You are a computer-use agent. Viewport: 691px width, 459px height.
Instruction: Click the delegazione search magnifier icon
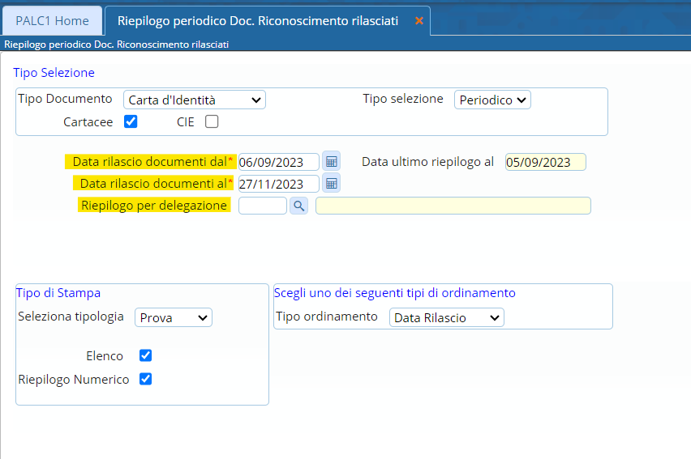(298, 206)
